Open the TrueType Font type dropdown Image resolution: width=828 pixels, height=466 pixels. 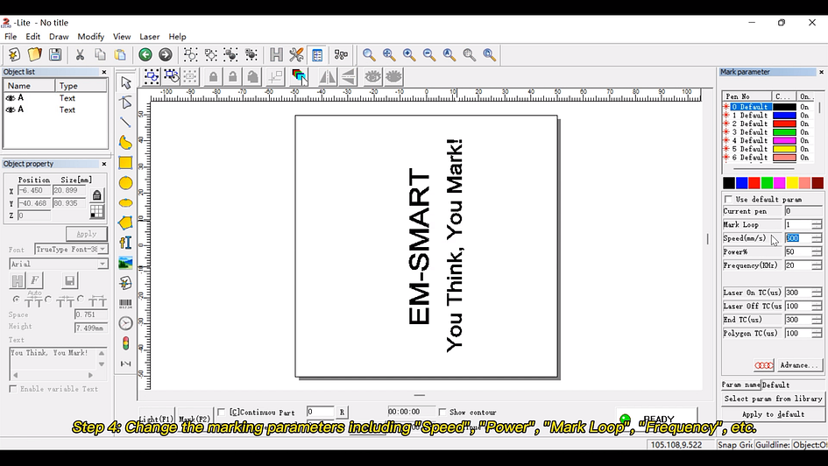103,249
